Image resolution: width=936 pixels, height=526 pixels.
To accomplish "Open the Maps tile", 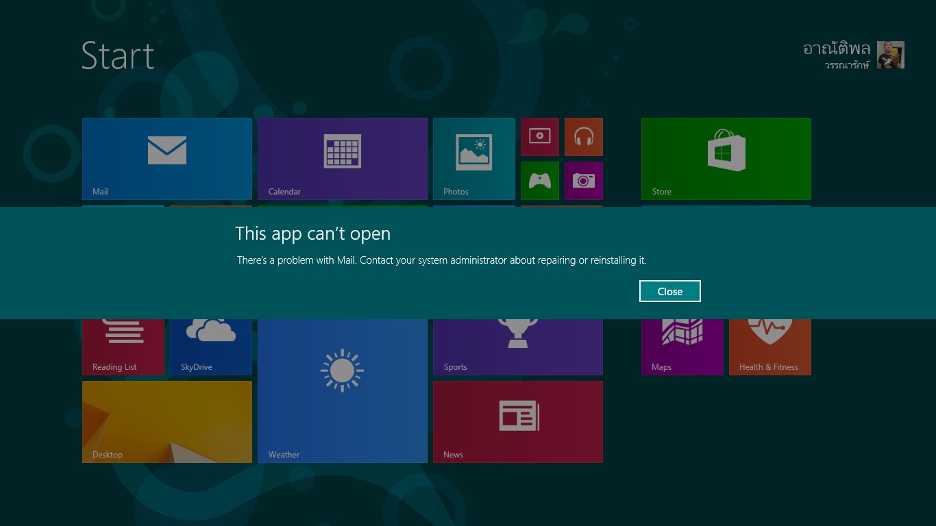I will pyautogui.click(x=682, y=347).
